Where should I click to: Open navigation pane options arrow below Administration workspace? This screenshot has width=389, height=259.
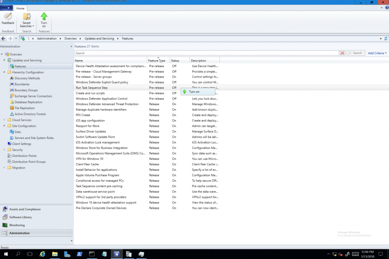72,241
